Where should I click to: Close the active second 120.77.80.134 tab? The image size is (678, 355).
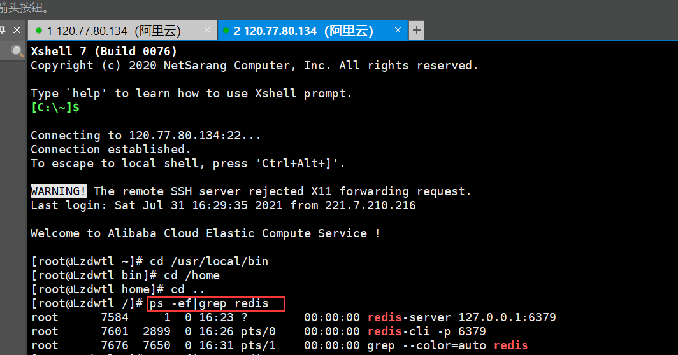398,30
